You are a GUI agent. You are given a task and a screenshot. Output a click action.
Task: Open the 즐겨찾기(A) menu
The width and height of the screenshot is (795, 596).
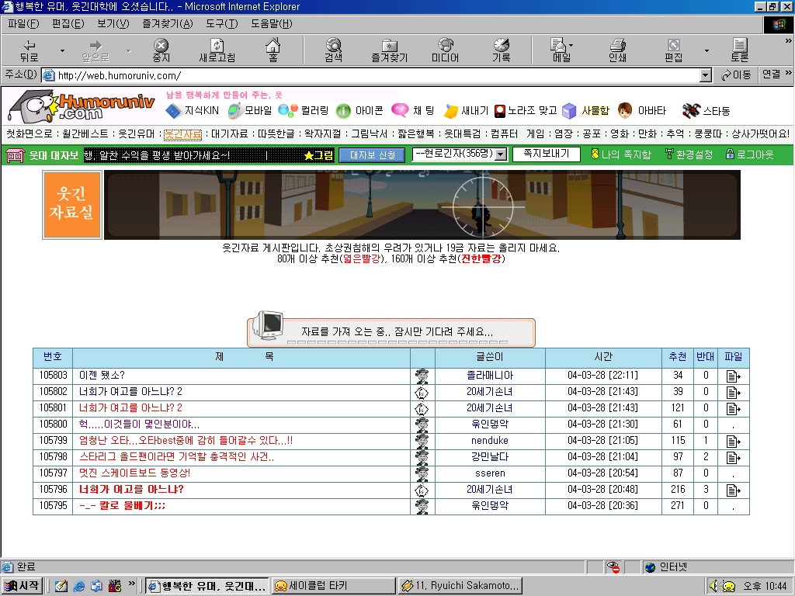point(167,24)
